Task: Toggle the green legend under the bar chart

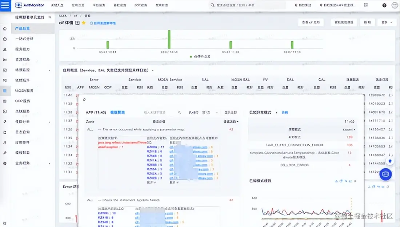Action: [199, 56]
